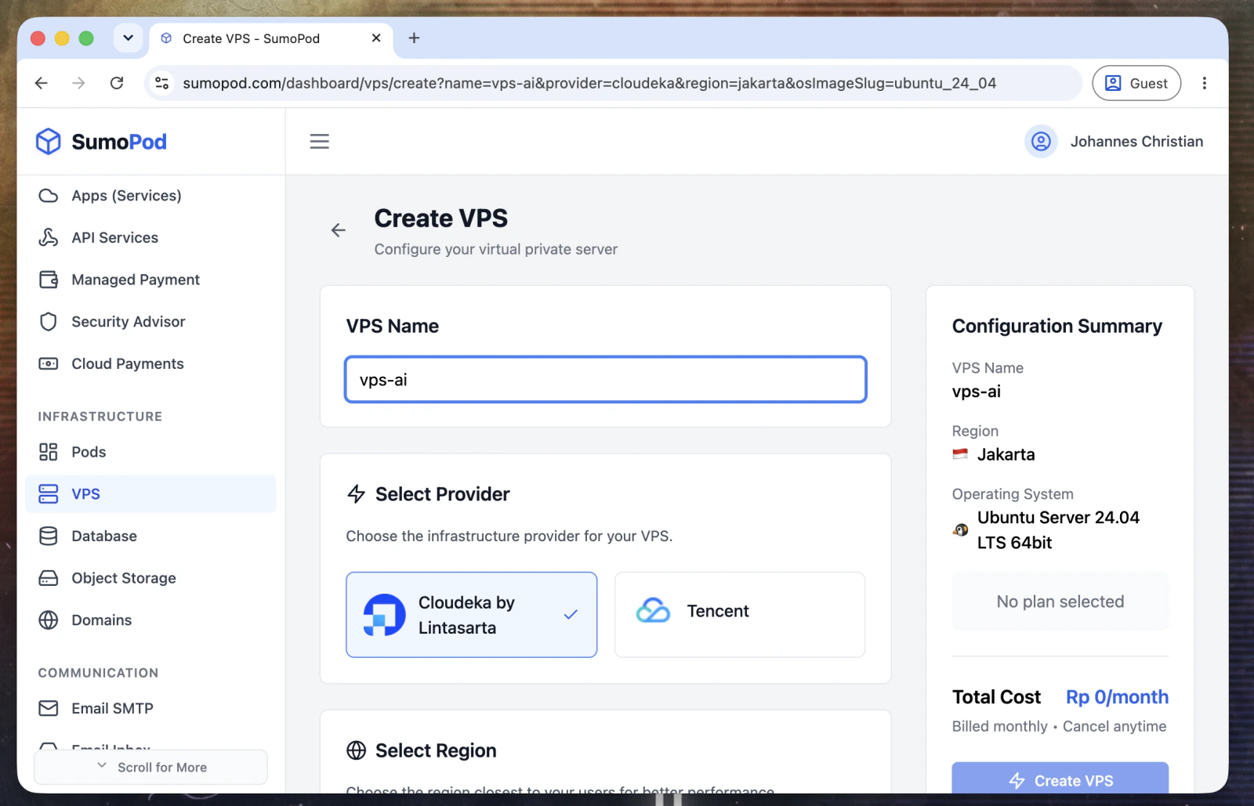The height and width of the screenshot is (806, 1254).
Task: Click Scroll for More expander in sidebar
Action: (151, 768)
